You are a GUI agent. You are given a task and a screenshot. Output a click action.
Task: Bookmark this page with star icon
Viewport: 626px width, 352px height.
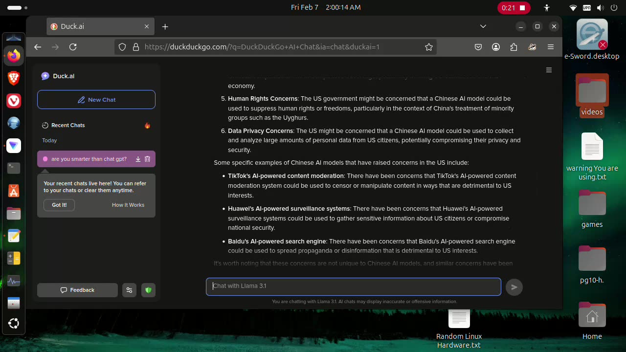tap(429, 47)
